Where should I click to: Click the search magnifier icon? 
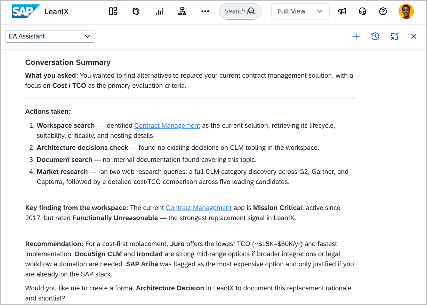(x=251, y=11)
